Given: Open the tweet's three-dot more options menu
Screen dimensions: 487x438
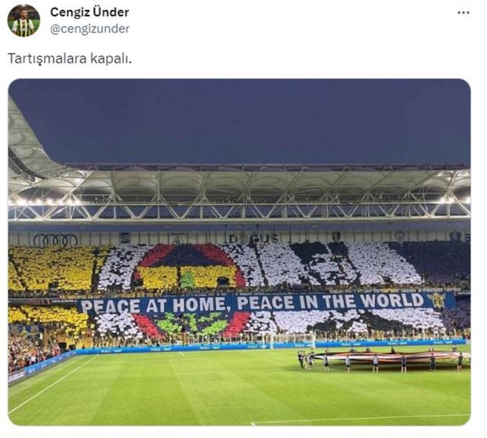Looking at the screenshot, I should (x=463, y=13).
